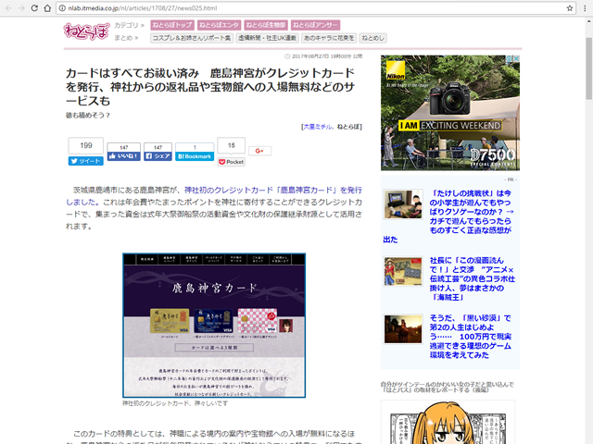The width and height of the screenshot is (593, 444).
Task: Open the ねとらぼトップ category tab
Action: coord(171,25)
